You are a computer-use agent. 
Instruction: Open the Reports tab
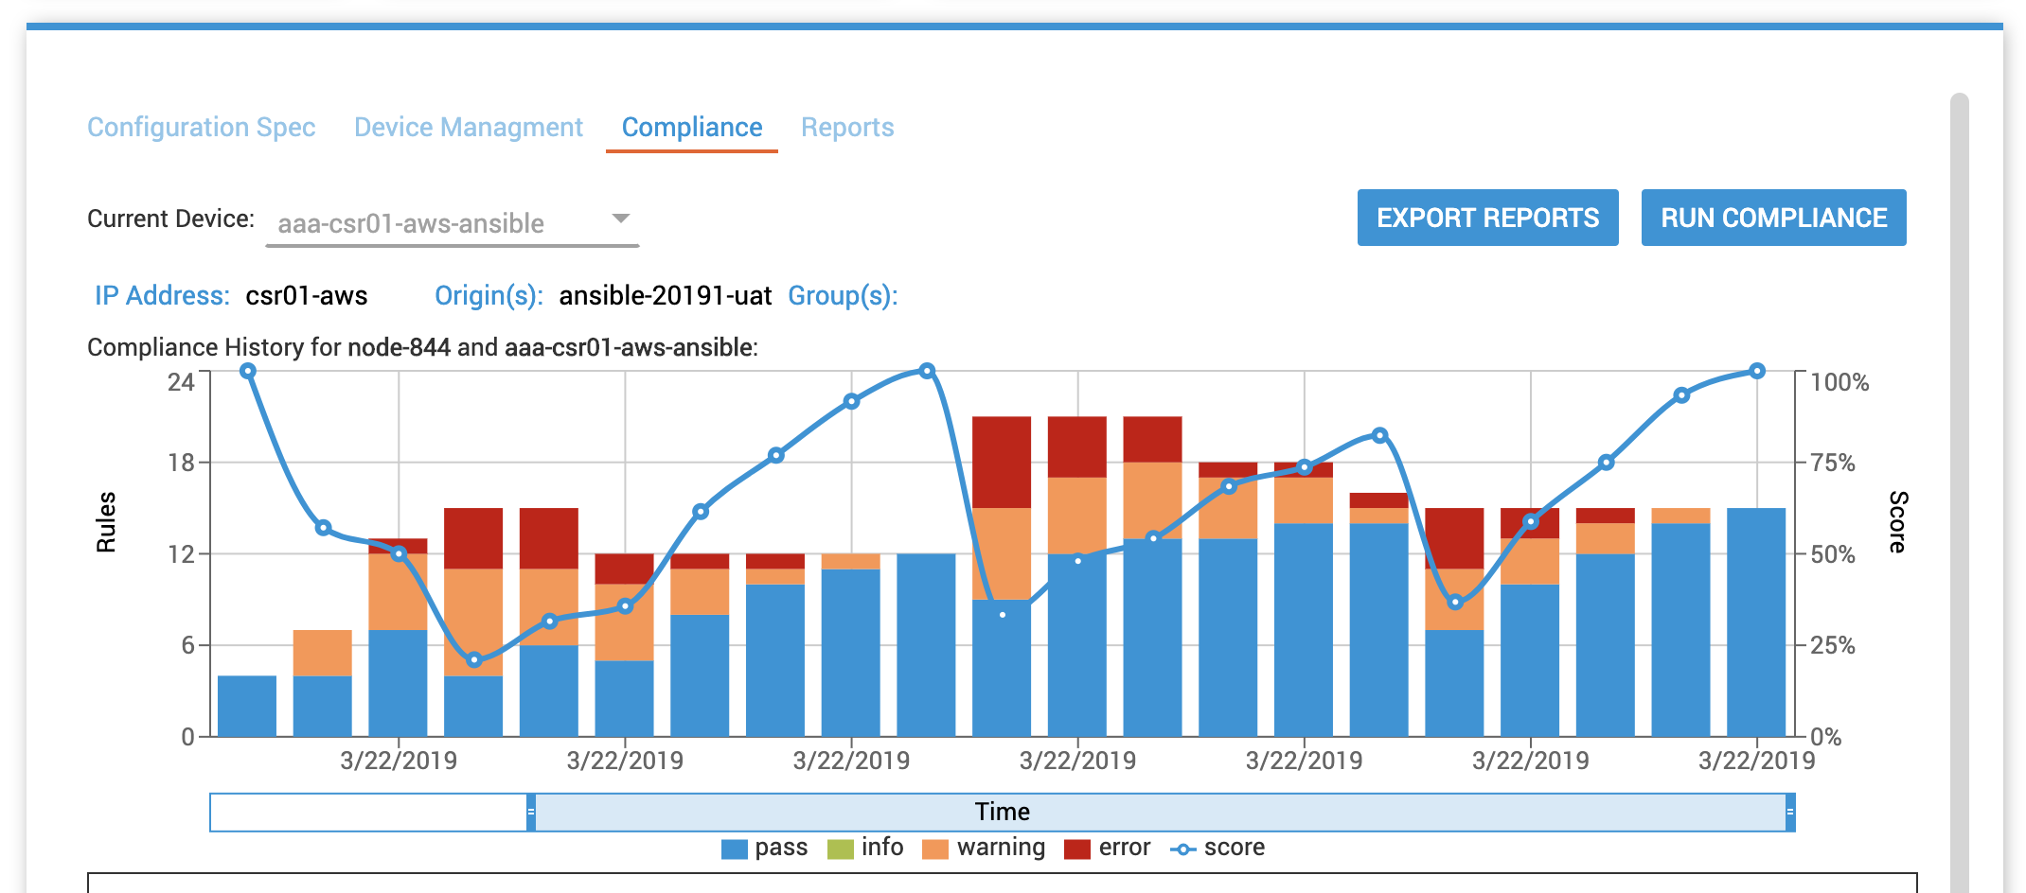(846, 128)
